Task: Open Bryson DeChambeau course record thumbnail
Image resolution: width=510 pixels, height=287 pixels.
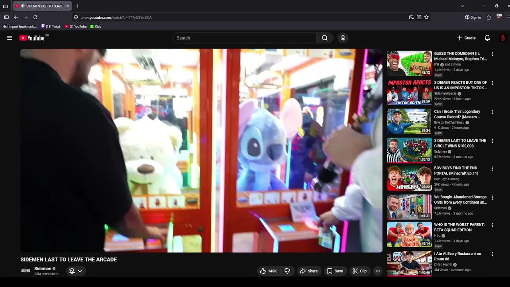Action: click(409, 122)
